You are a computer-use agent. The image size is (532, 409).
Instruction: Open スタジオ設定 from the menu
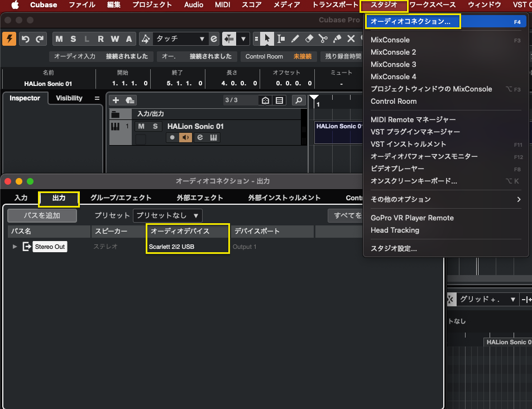pyautogui.click(x=394, y=248)
